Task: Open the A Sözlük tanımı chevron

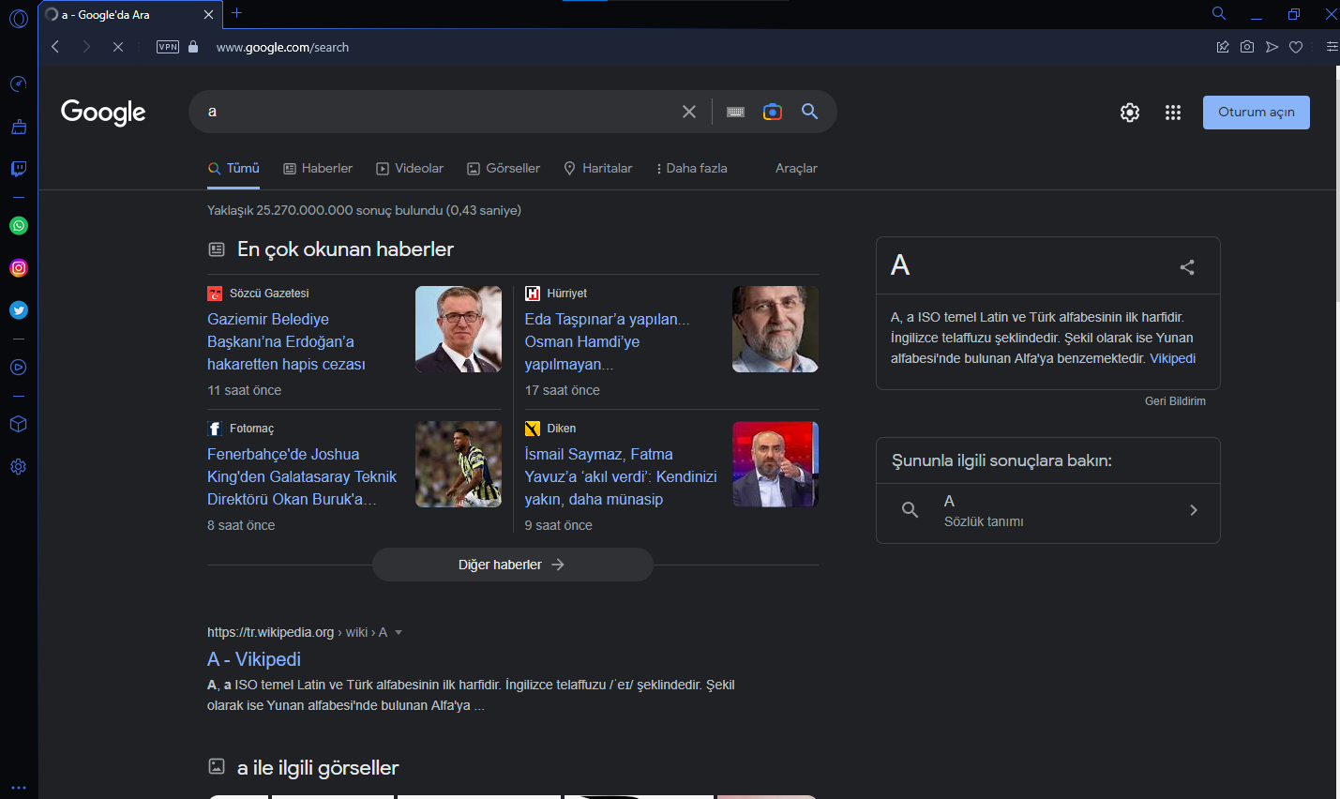Action: [x=1194, y=510]
